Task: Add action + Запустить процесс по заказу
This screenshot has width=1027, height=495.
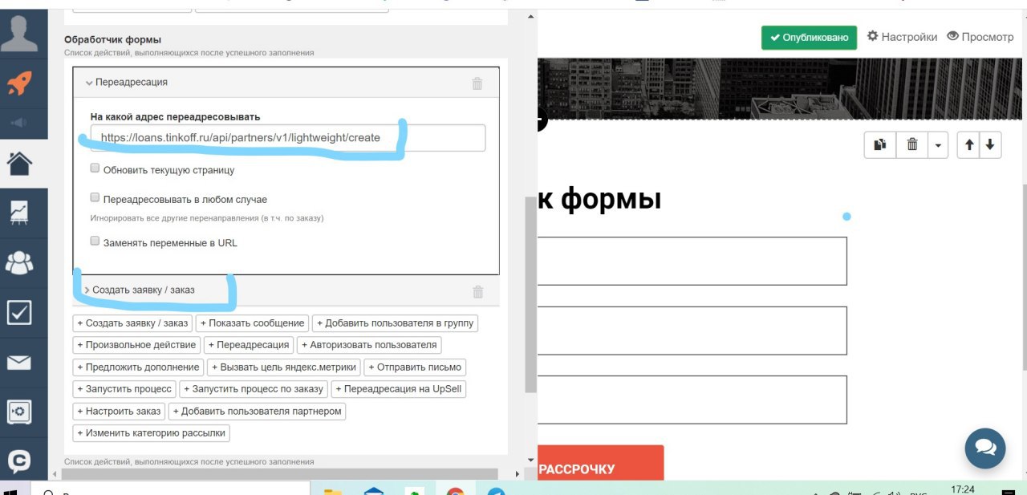Action: point(254,389)
